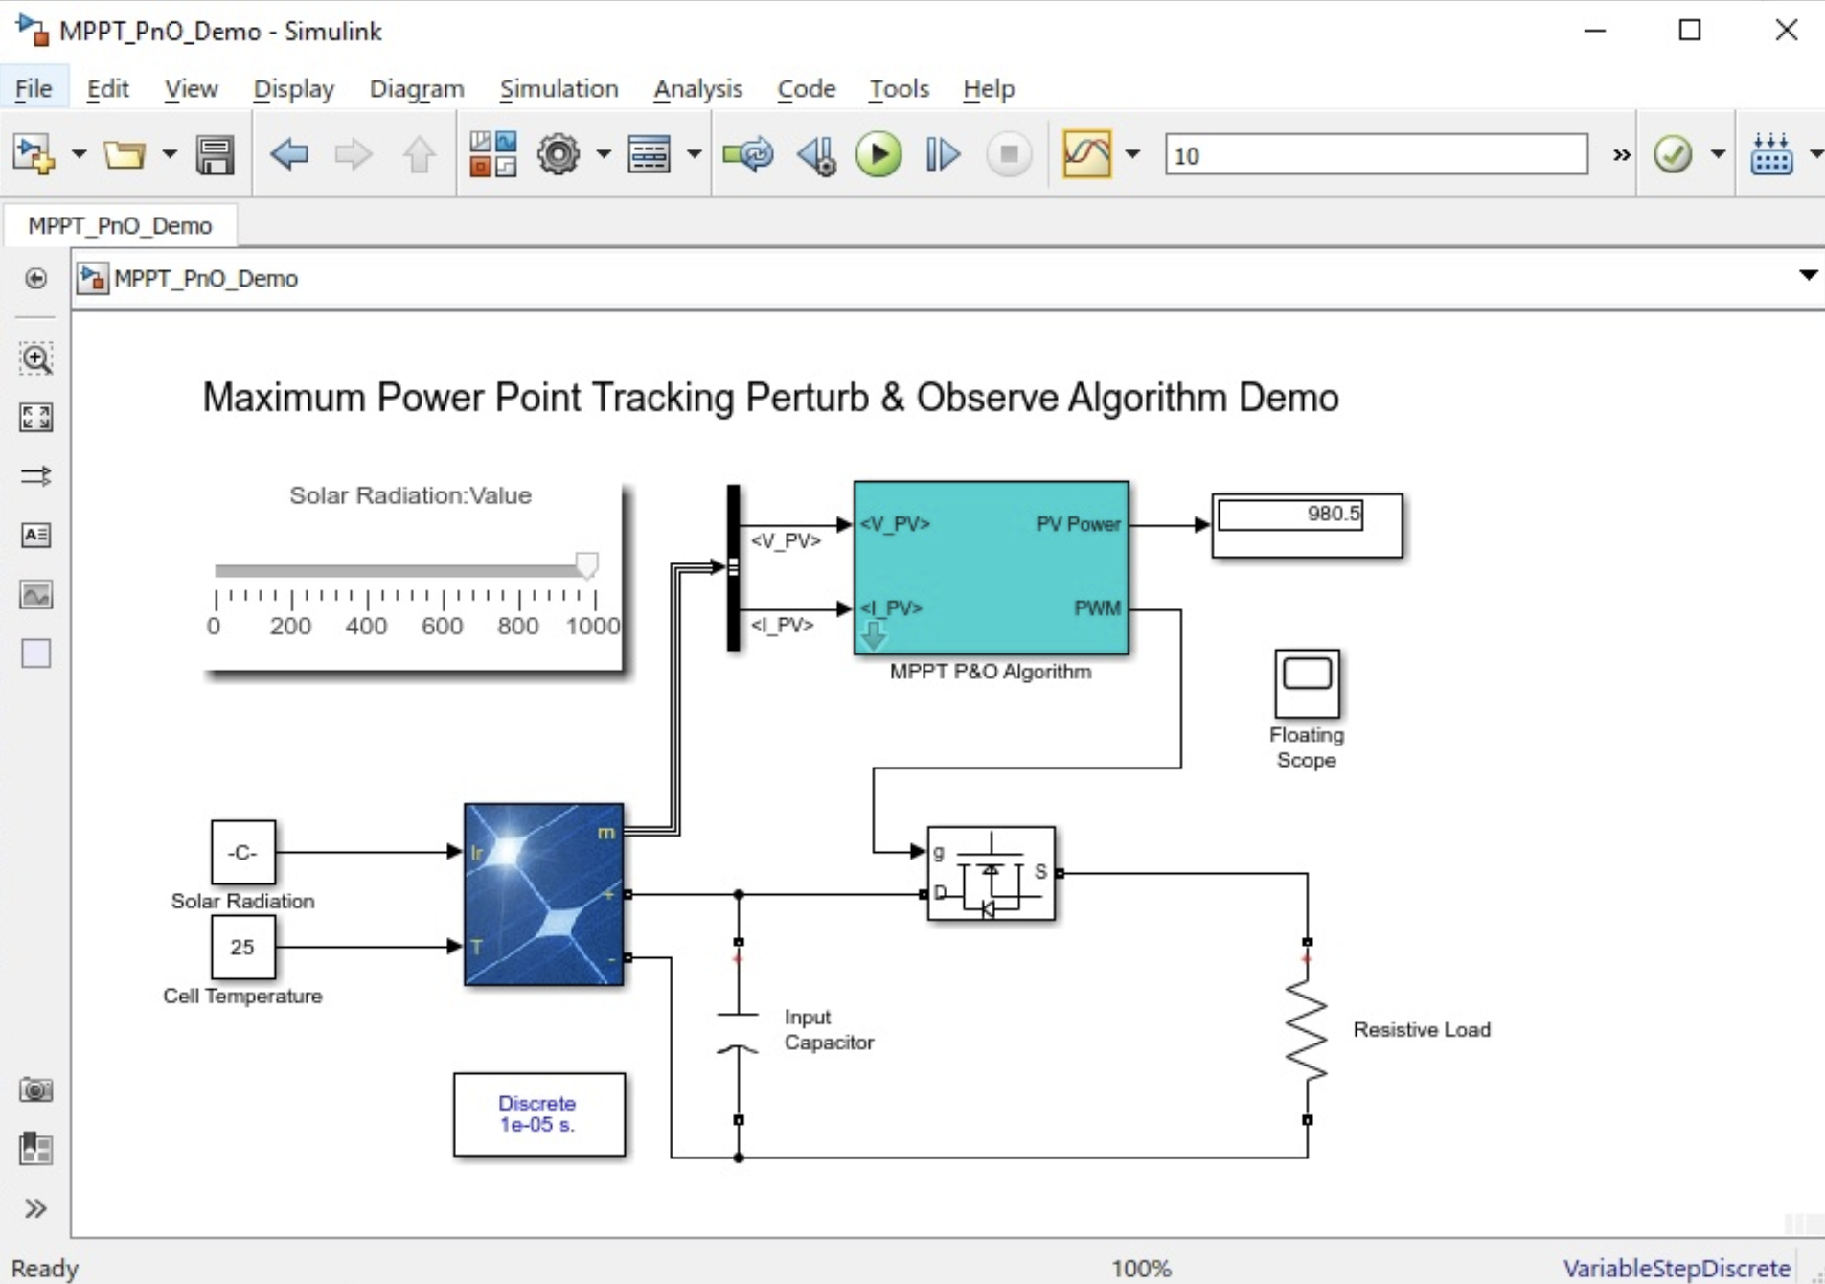
Task: Toggle sample time legend arrows icon
Action: click(36, 476)
